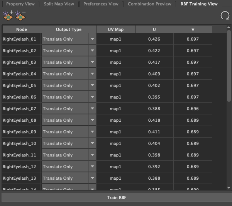
Task: Click V value 0.696 for RightEyelash_07
Action: [193, 109]
